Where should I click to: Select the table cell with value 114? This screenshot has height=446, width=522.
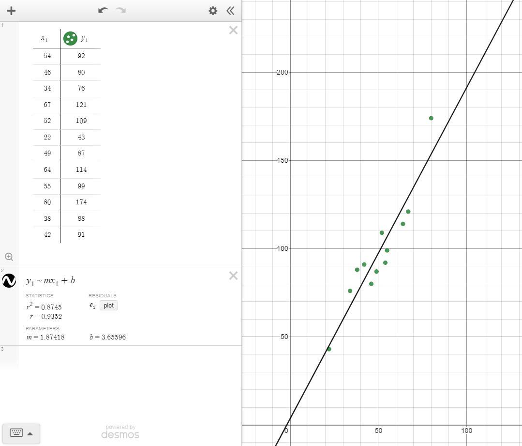coord(81,169)
